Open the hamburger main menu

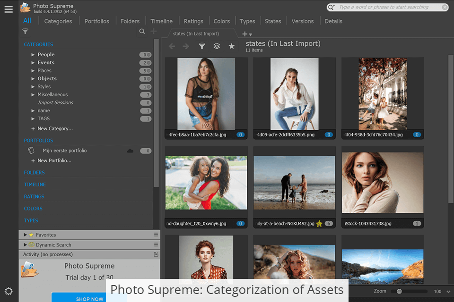pyautogui.click(x=9, y=9)
